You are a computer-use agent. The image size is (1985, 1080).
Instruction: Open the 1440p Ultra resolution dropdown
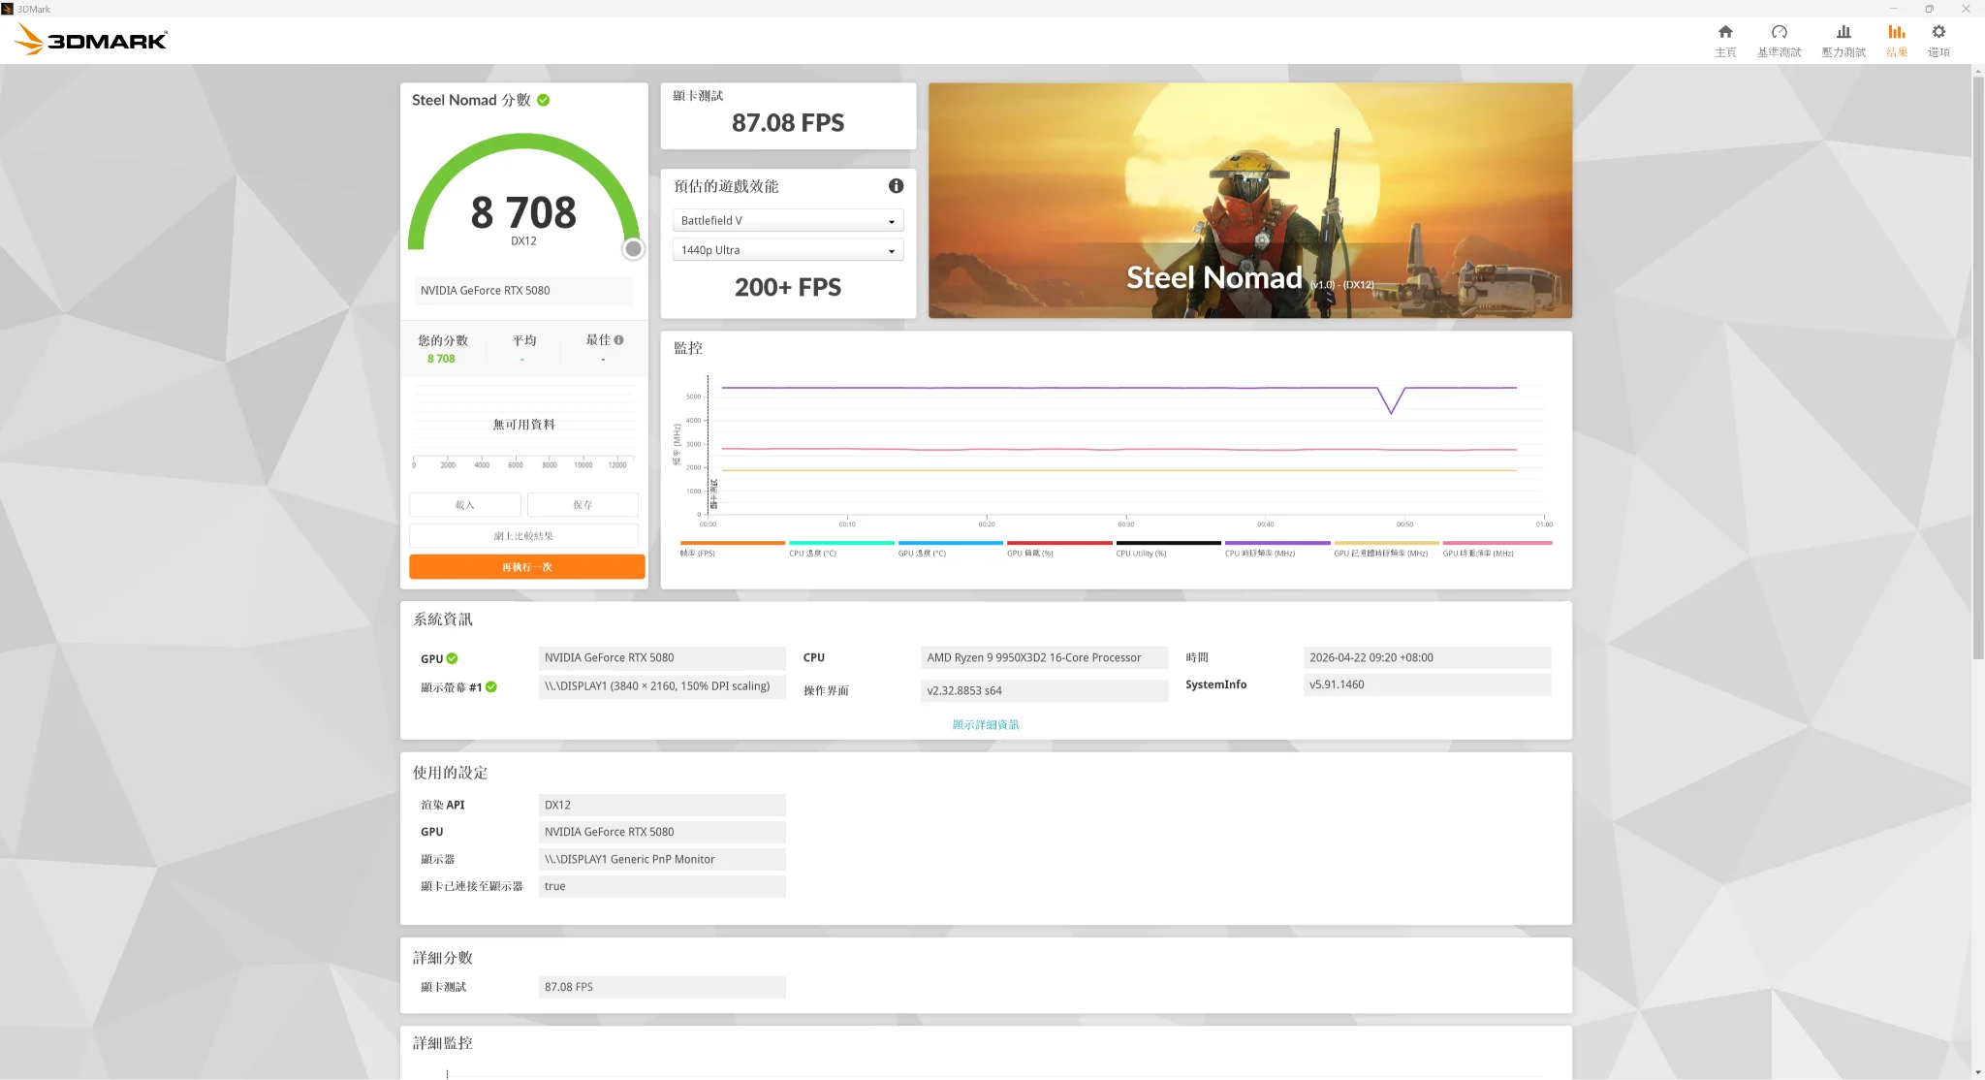[787, 250]
